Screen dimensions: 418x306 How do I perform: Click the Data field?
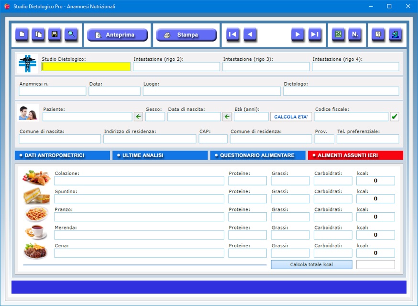[115, 91]
